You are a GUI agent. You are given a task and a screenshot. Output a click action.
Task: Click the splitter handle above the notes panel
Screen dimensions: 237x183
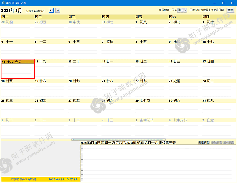(x=118, y=139)
